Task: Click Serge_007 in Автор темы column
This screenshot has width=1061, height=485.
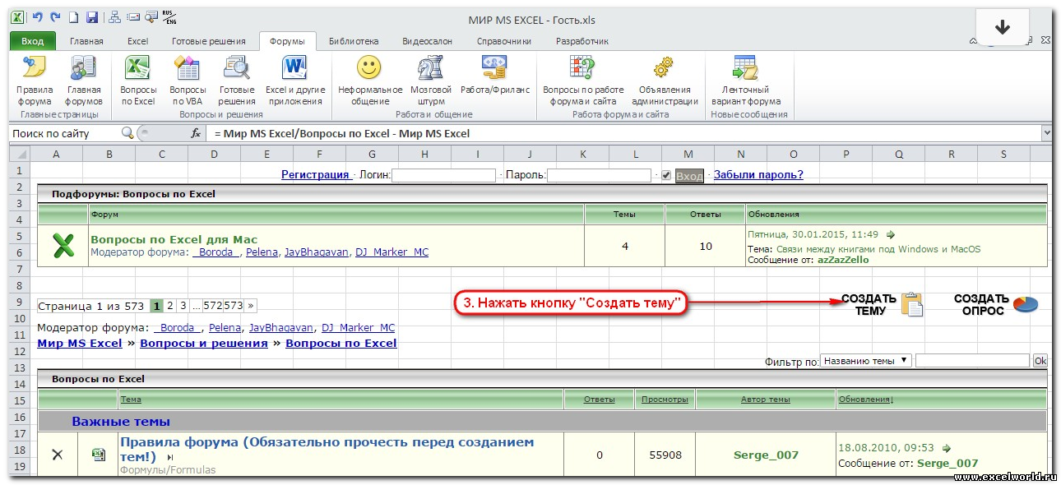Action: 766,455
